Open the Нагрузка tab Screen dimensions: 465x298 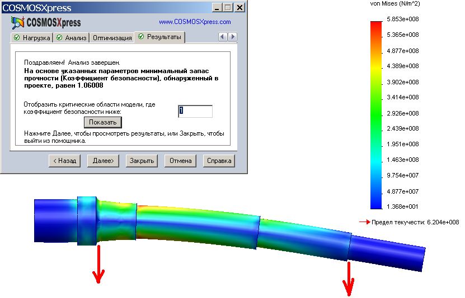pyautogui.click(x=32, y=38)
